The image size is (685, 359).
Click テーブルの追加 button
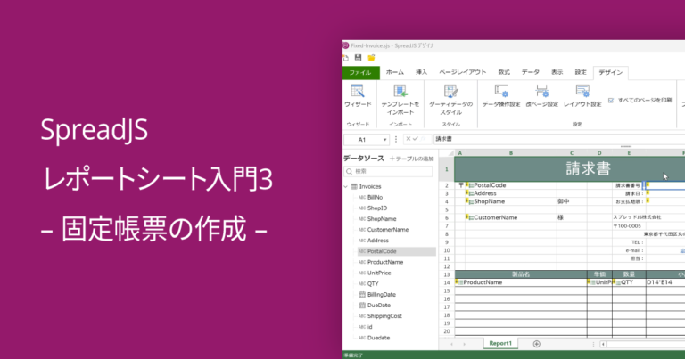411,159
